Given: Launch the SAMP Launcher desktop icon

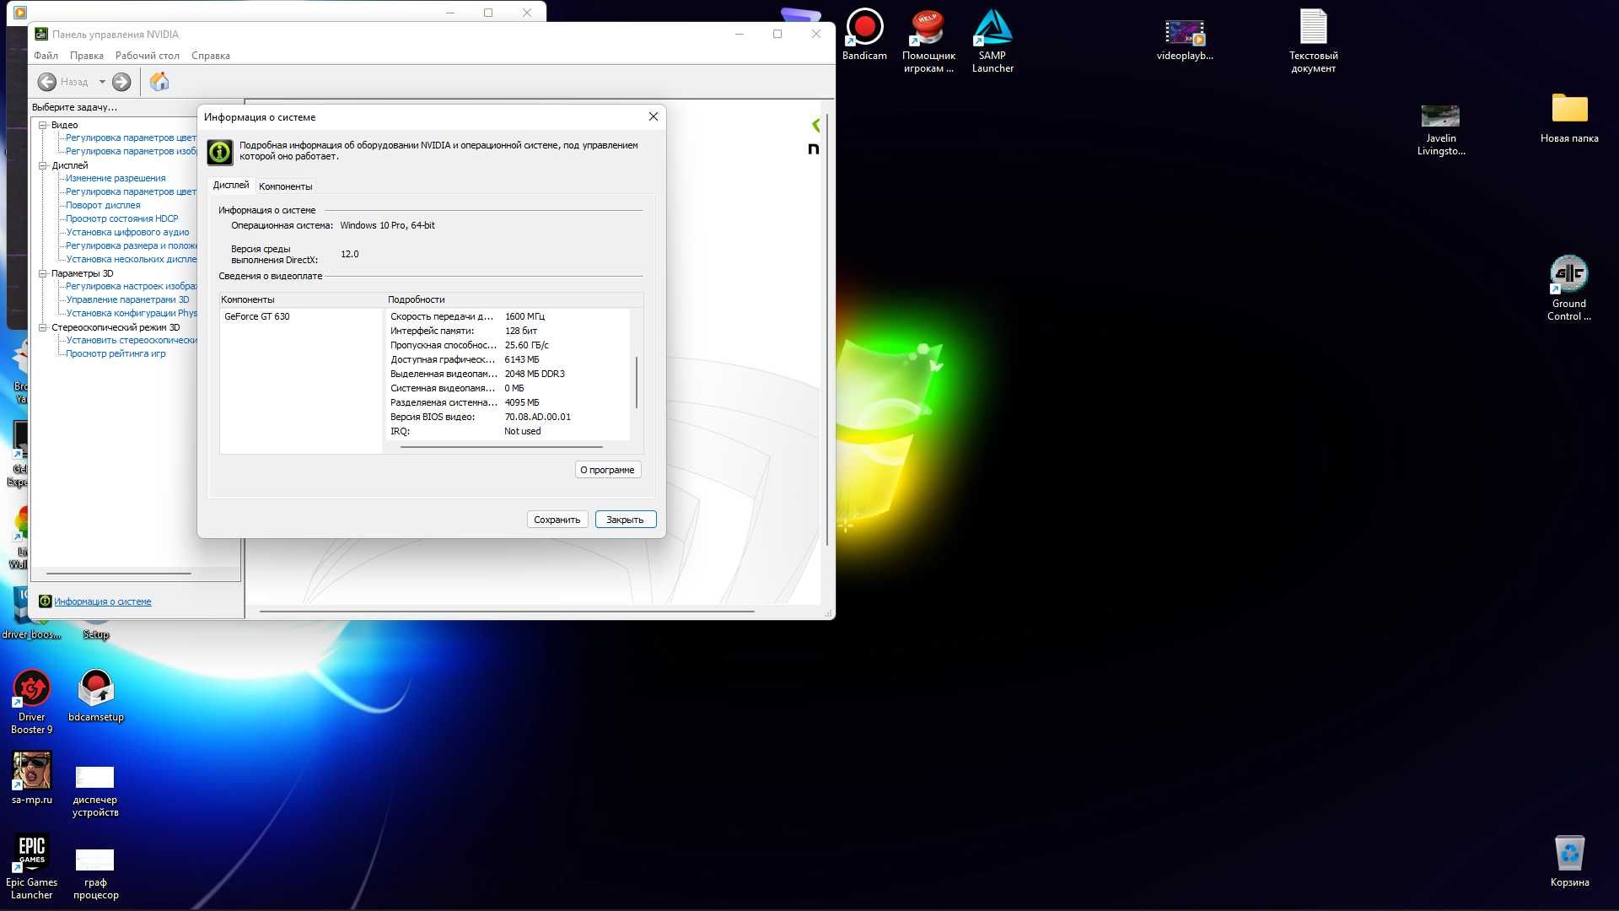Looking at the screenshot, I should click(x=992, y=40).
